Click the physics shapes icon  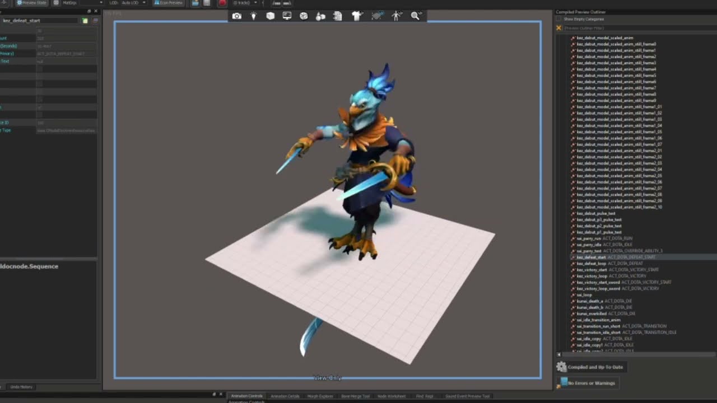(320, 16)
